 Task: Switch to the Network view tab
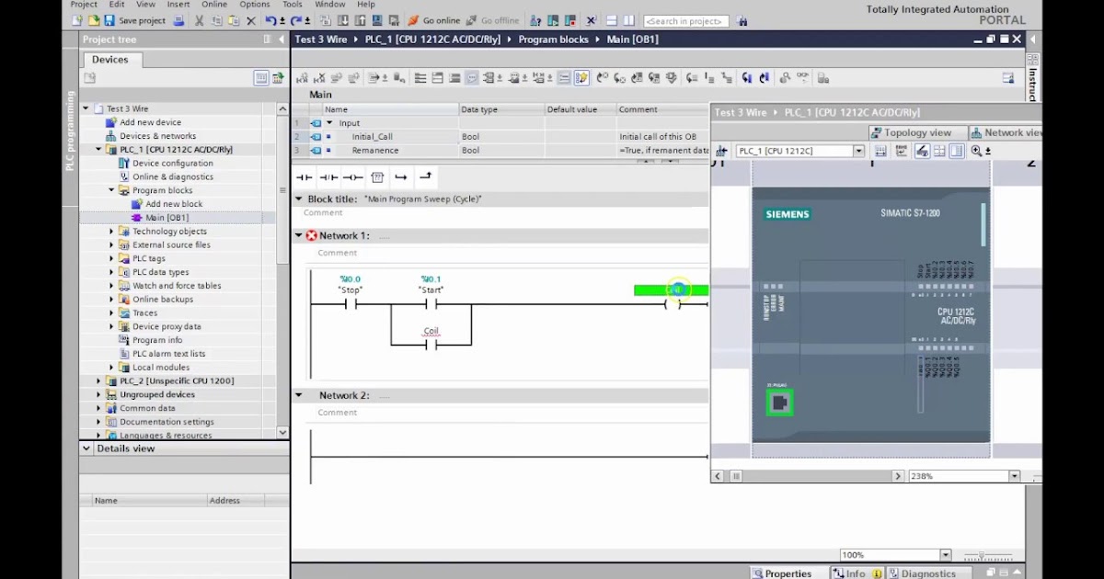coord(1006,132)
